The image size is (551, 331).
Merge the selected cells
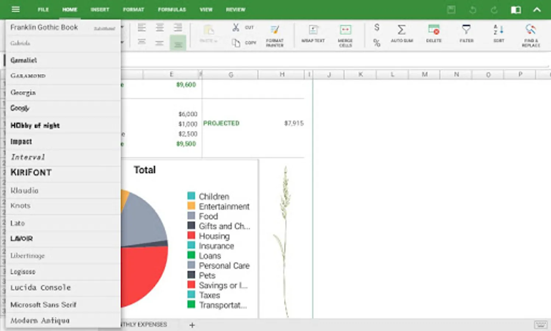click(x=345, y=36)
